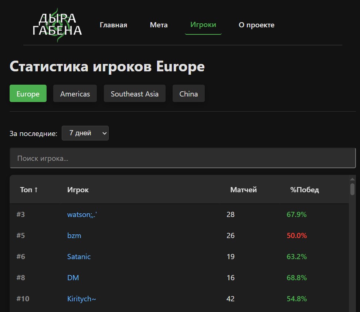Switch to the Southeast Asia region

tap(135, 94)
